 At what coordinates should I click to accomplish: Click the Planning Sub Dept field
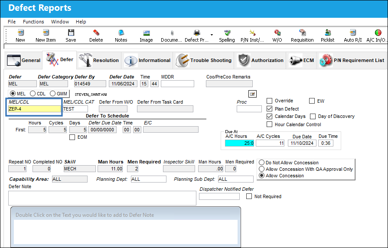pyautogui.click(x=235, y=179)
